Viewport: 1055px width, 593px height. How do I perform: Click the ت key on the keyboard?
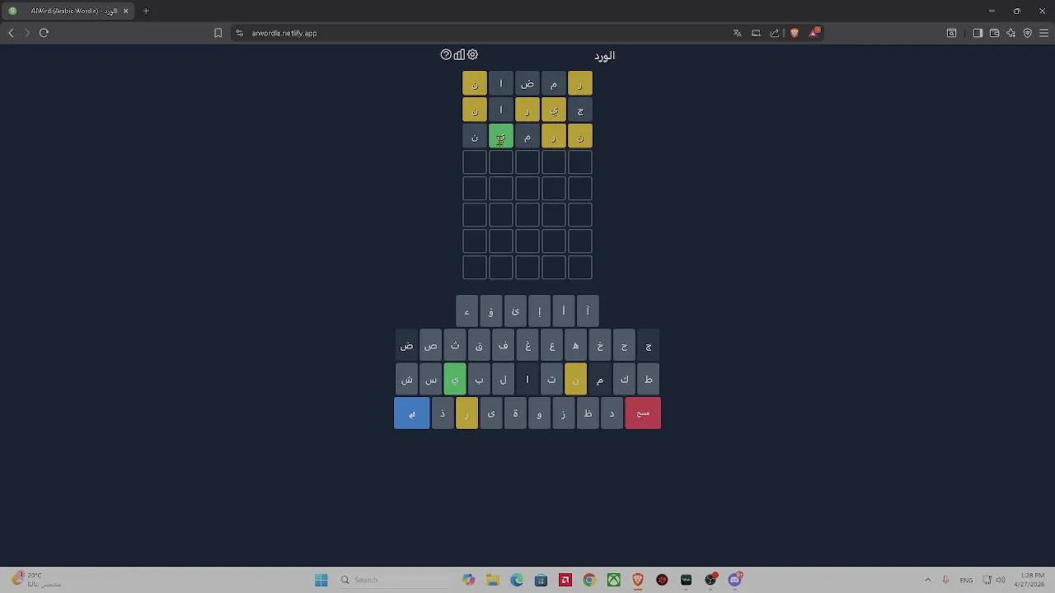pos(551,380)
